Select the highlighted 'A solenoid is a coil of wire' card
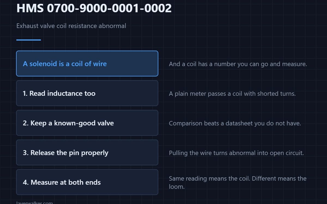The image size is (327, 204). (x=87, y=64)
